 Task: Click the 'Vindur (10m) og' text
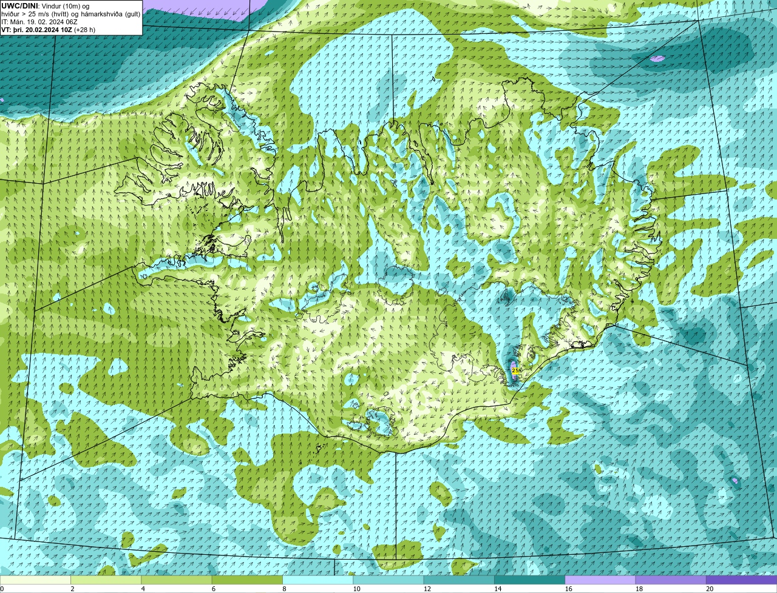point(65,6)
